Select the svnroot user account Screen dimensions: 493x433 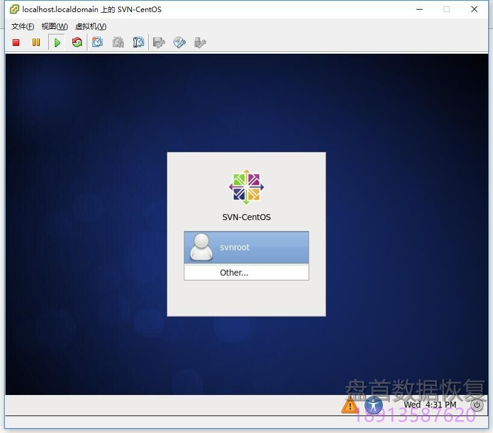[x=246, y=247]
